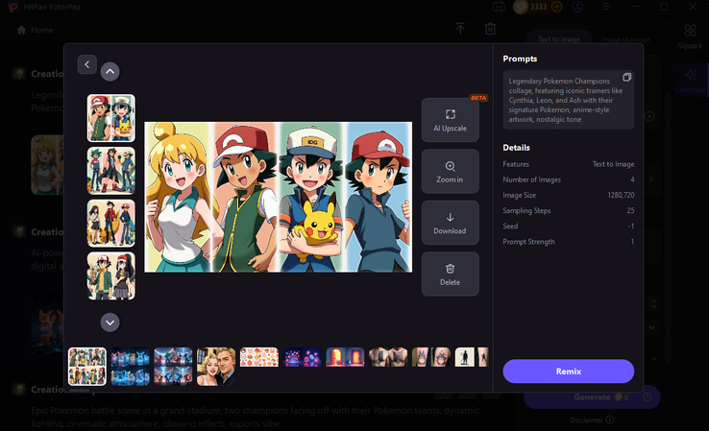
Task: Click the prompt text box in Prompts panel
Action: [569, 100]
